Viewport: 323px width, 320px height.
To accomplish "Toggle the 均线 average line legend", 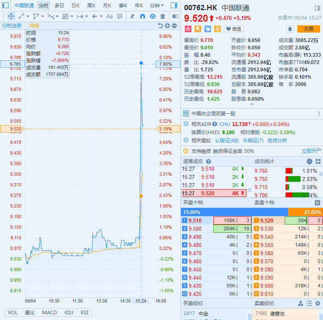I will pyautogui.click(x=34, y=26).
